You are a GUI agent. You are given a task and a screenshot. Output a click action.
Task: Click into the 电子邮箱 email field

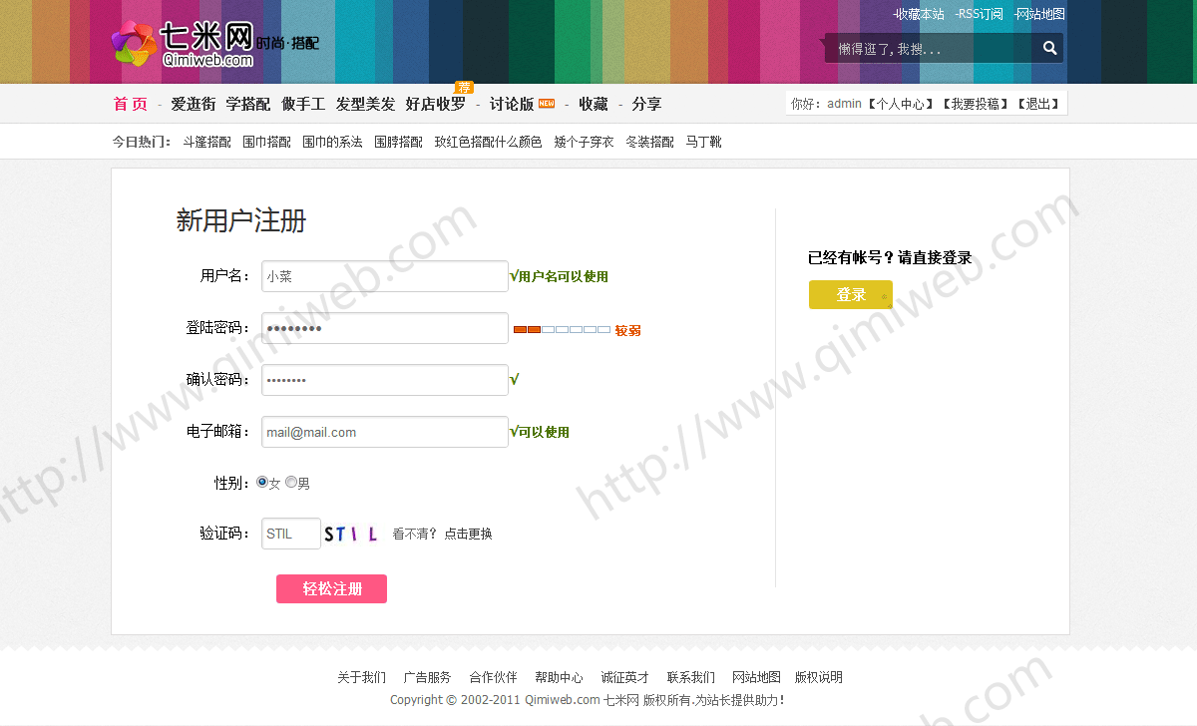coord(384,432)
